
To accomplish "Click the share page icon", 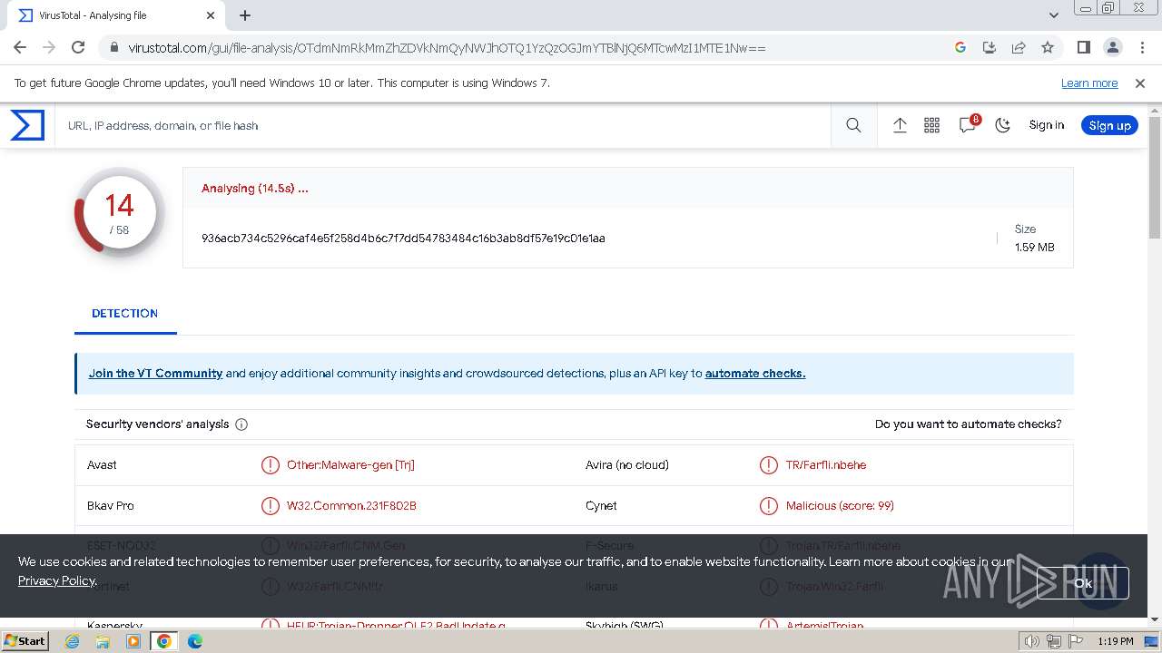I will point(1019,47).
